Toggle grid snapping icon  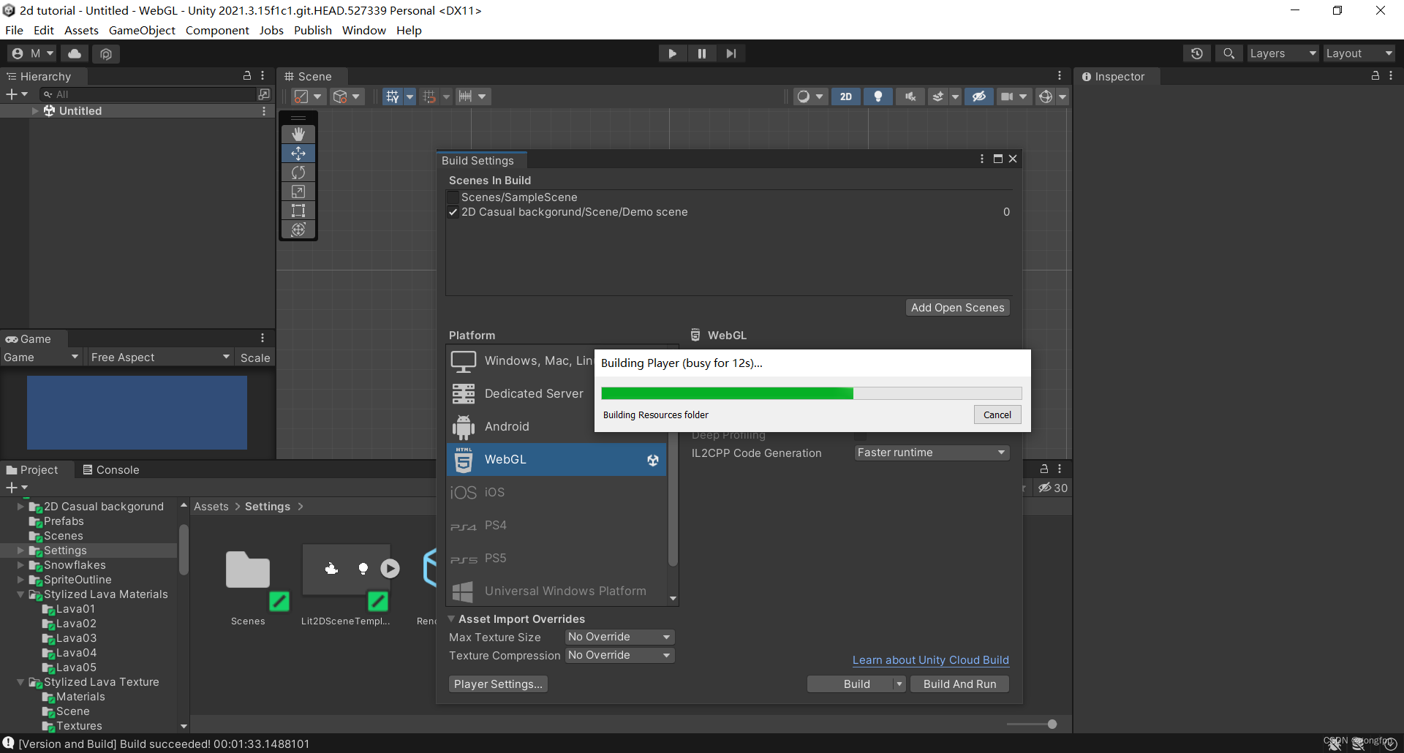pyautogui.click(x=429, y=97)
